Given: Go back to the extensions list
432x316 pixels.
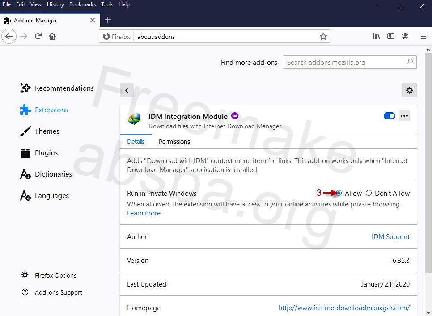Looking at the screenshot, I should pyautogui.click(x=127, y=90).
